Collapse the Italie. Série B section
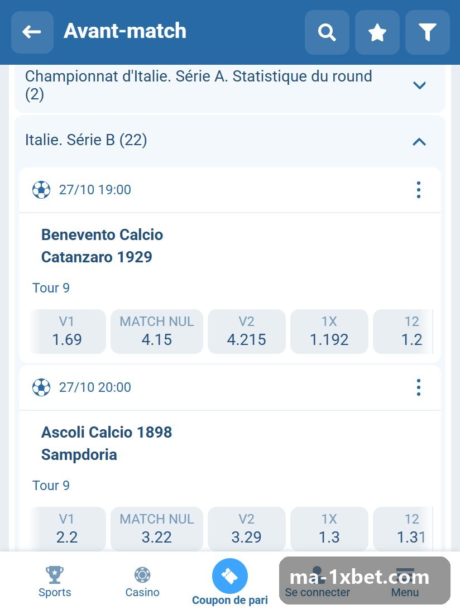The height and width of the screenshot is (614, 460). pos(419,141)
